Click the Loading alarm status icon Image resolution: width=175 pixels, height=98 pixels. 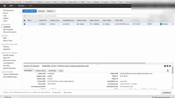coord(103,24)
